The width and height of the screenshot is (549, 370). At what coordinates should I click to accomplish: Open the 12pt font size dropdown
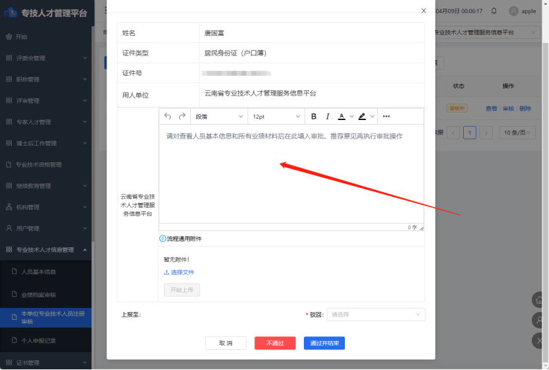(275, 117)
